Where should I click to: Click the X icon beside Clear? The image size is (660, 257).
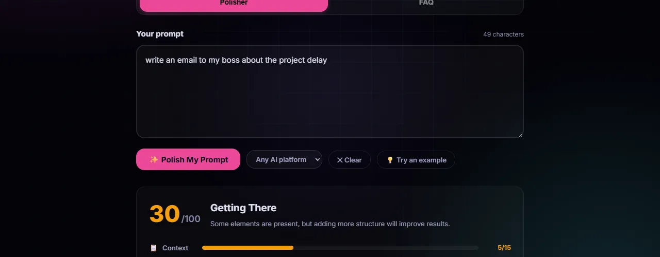[x=340, y=160]
